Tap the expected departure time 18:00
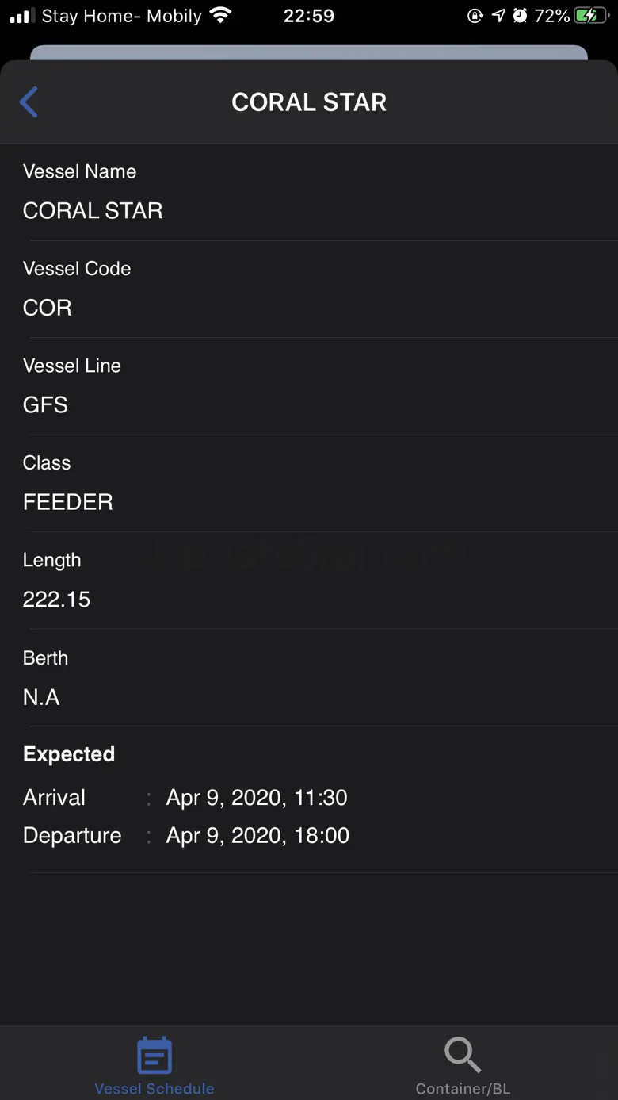This screenshot has width=618, height=1100. 322,836
